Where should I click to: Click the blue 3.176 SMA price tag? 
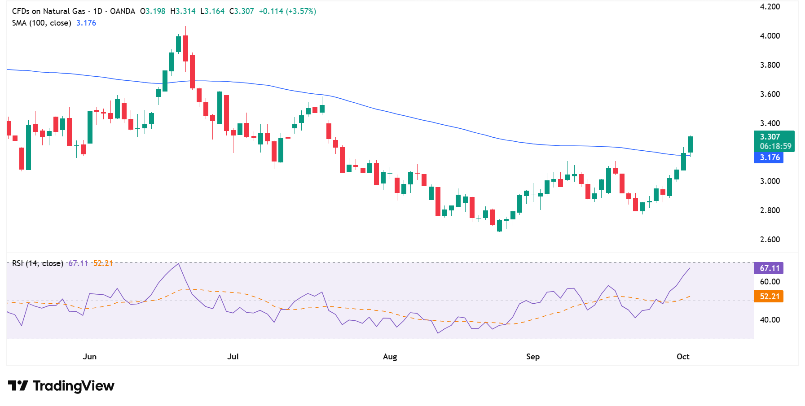(769, 158)
